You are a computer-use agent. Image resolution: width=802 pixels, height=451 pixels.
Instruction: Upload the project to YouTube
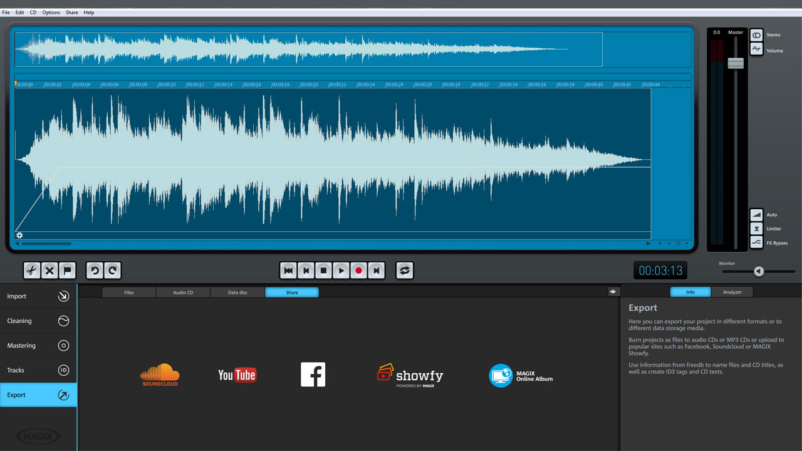tap(237, 375)
